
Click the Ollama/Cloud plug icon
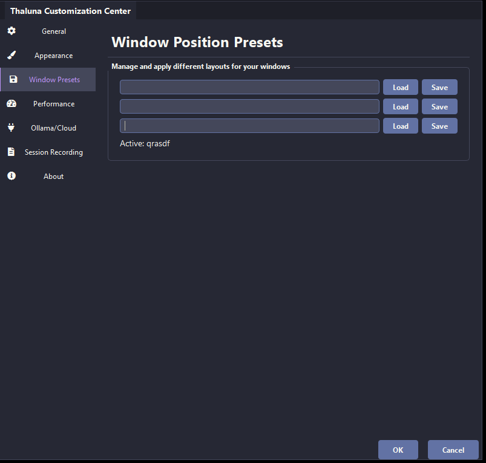pyautogui.click(x=11, y=128)
